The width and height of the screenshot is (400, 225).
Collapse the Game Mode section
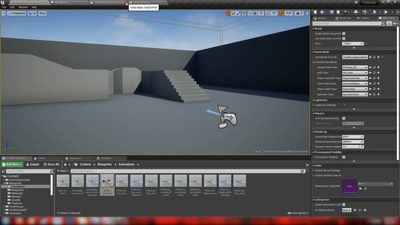314,52
